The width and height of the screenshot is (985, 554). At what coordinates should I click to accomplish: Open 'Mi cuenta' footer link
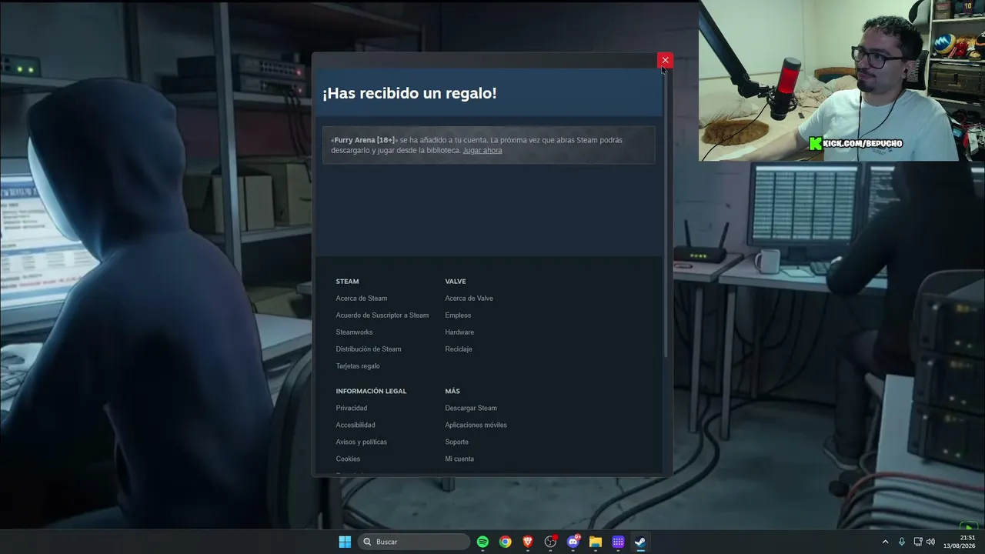tap(459, 459)
